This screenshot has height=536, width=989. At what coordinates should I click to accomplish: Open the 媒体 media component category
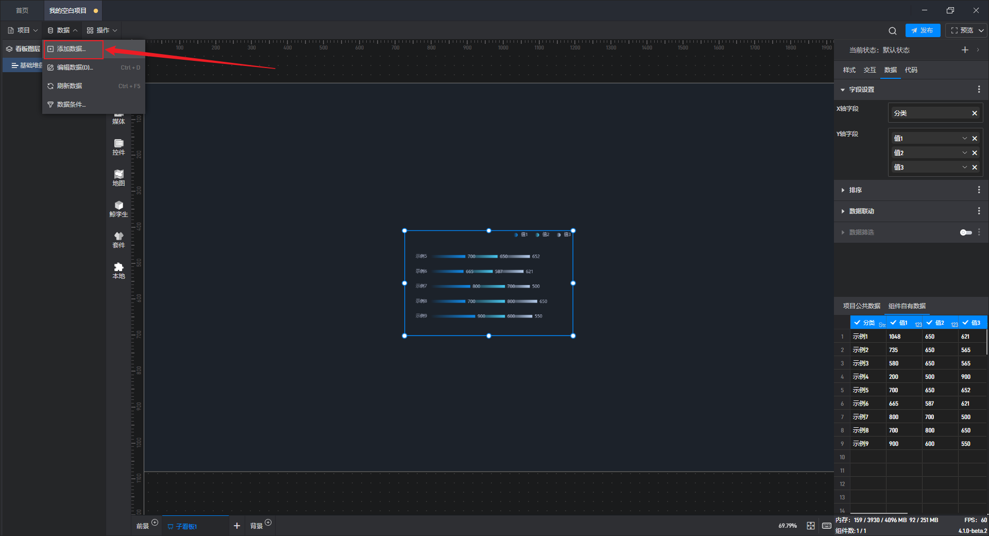point(118,119)
